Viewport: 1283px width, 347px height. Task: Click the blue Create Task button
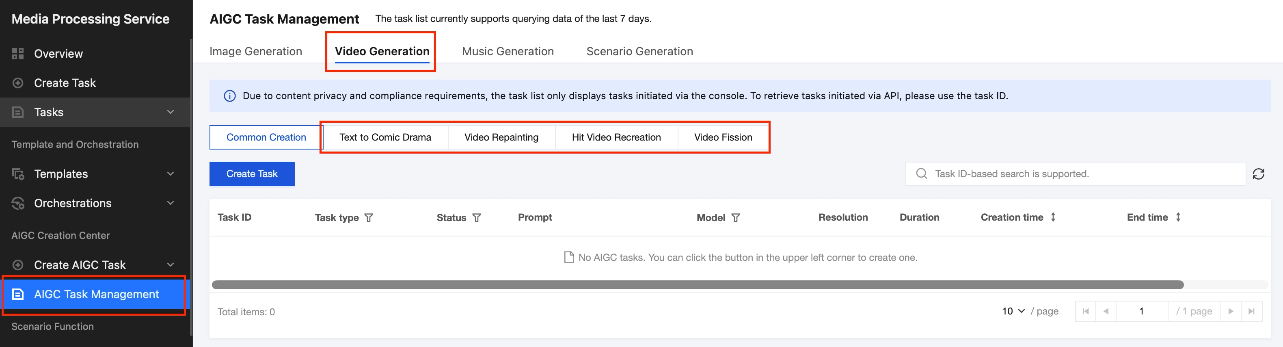coord(252,174)
